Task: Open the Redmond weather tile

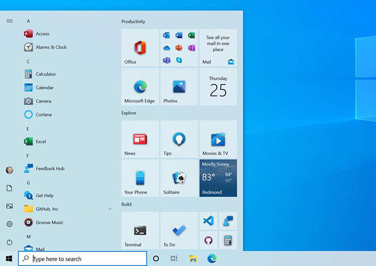Action: coord(218,178)
